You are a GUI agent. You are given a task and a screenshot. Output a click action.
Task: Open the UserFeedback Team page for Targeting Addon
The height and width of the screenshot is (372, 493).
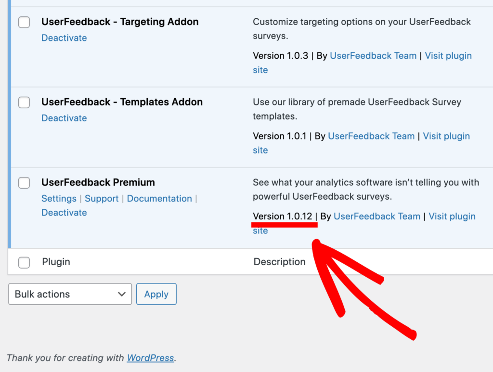373,55
